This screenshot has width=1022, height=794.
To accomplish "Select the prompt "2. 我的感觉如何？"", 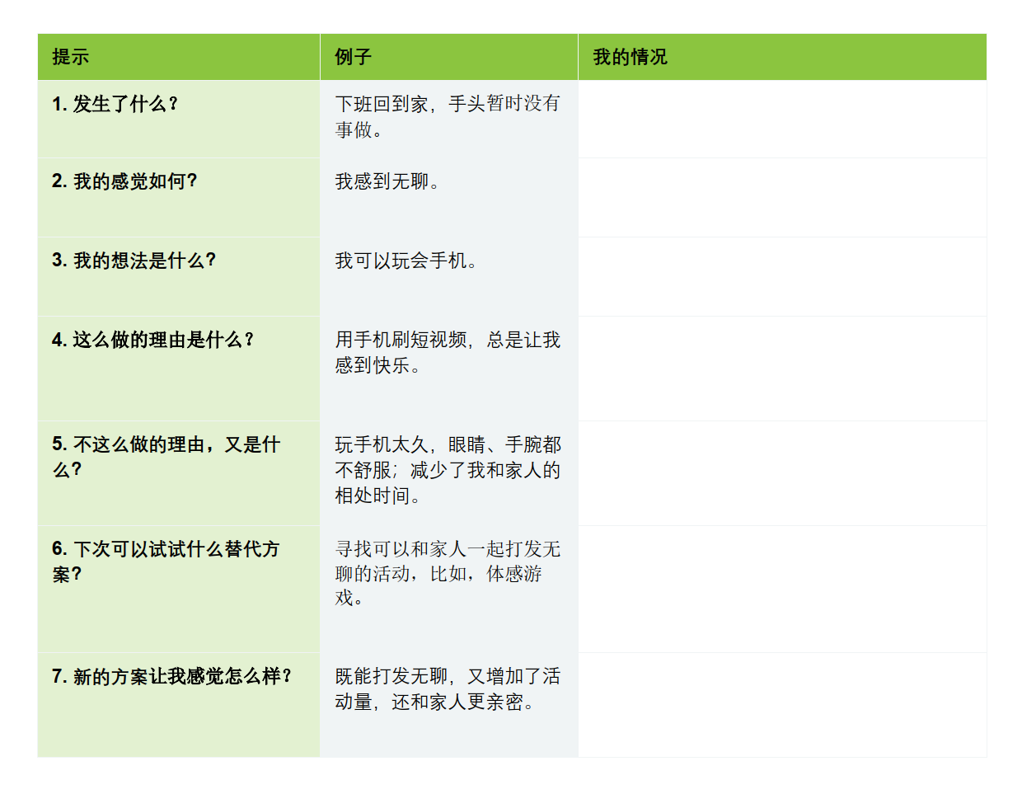I will tap(124, 181).
